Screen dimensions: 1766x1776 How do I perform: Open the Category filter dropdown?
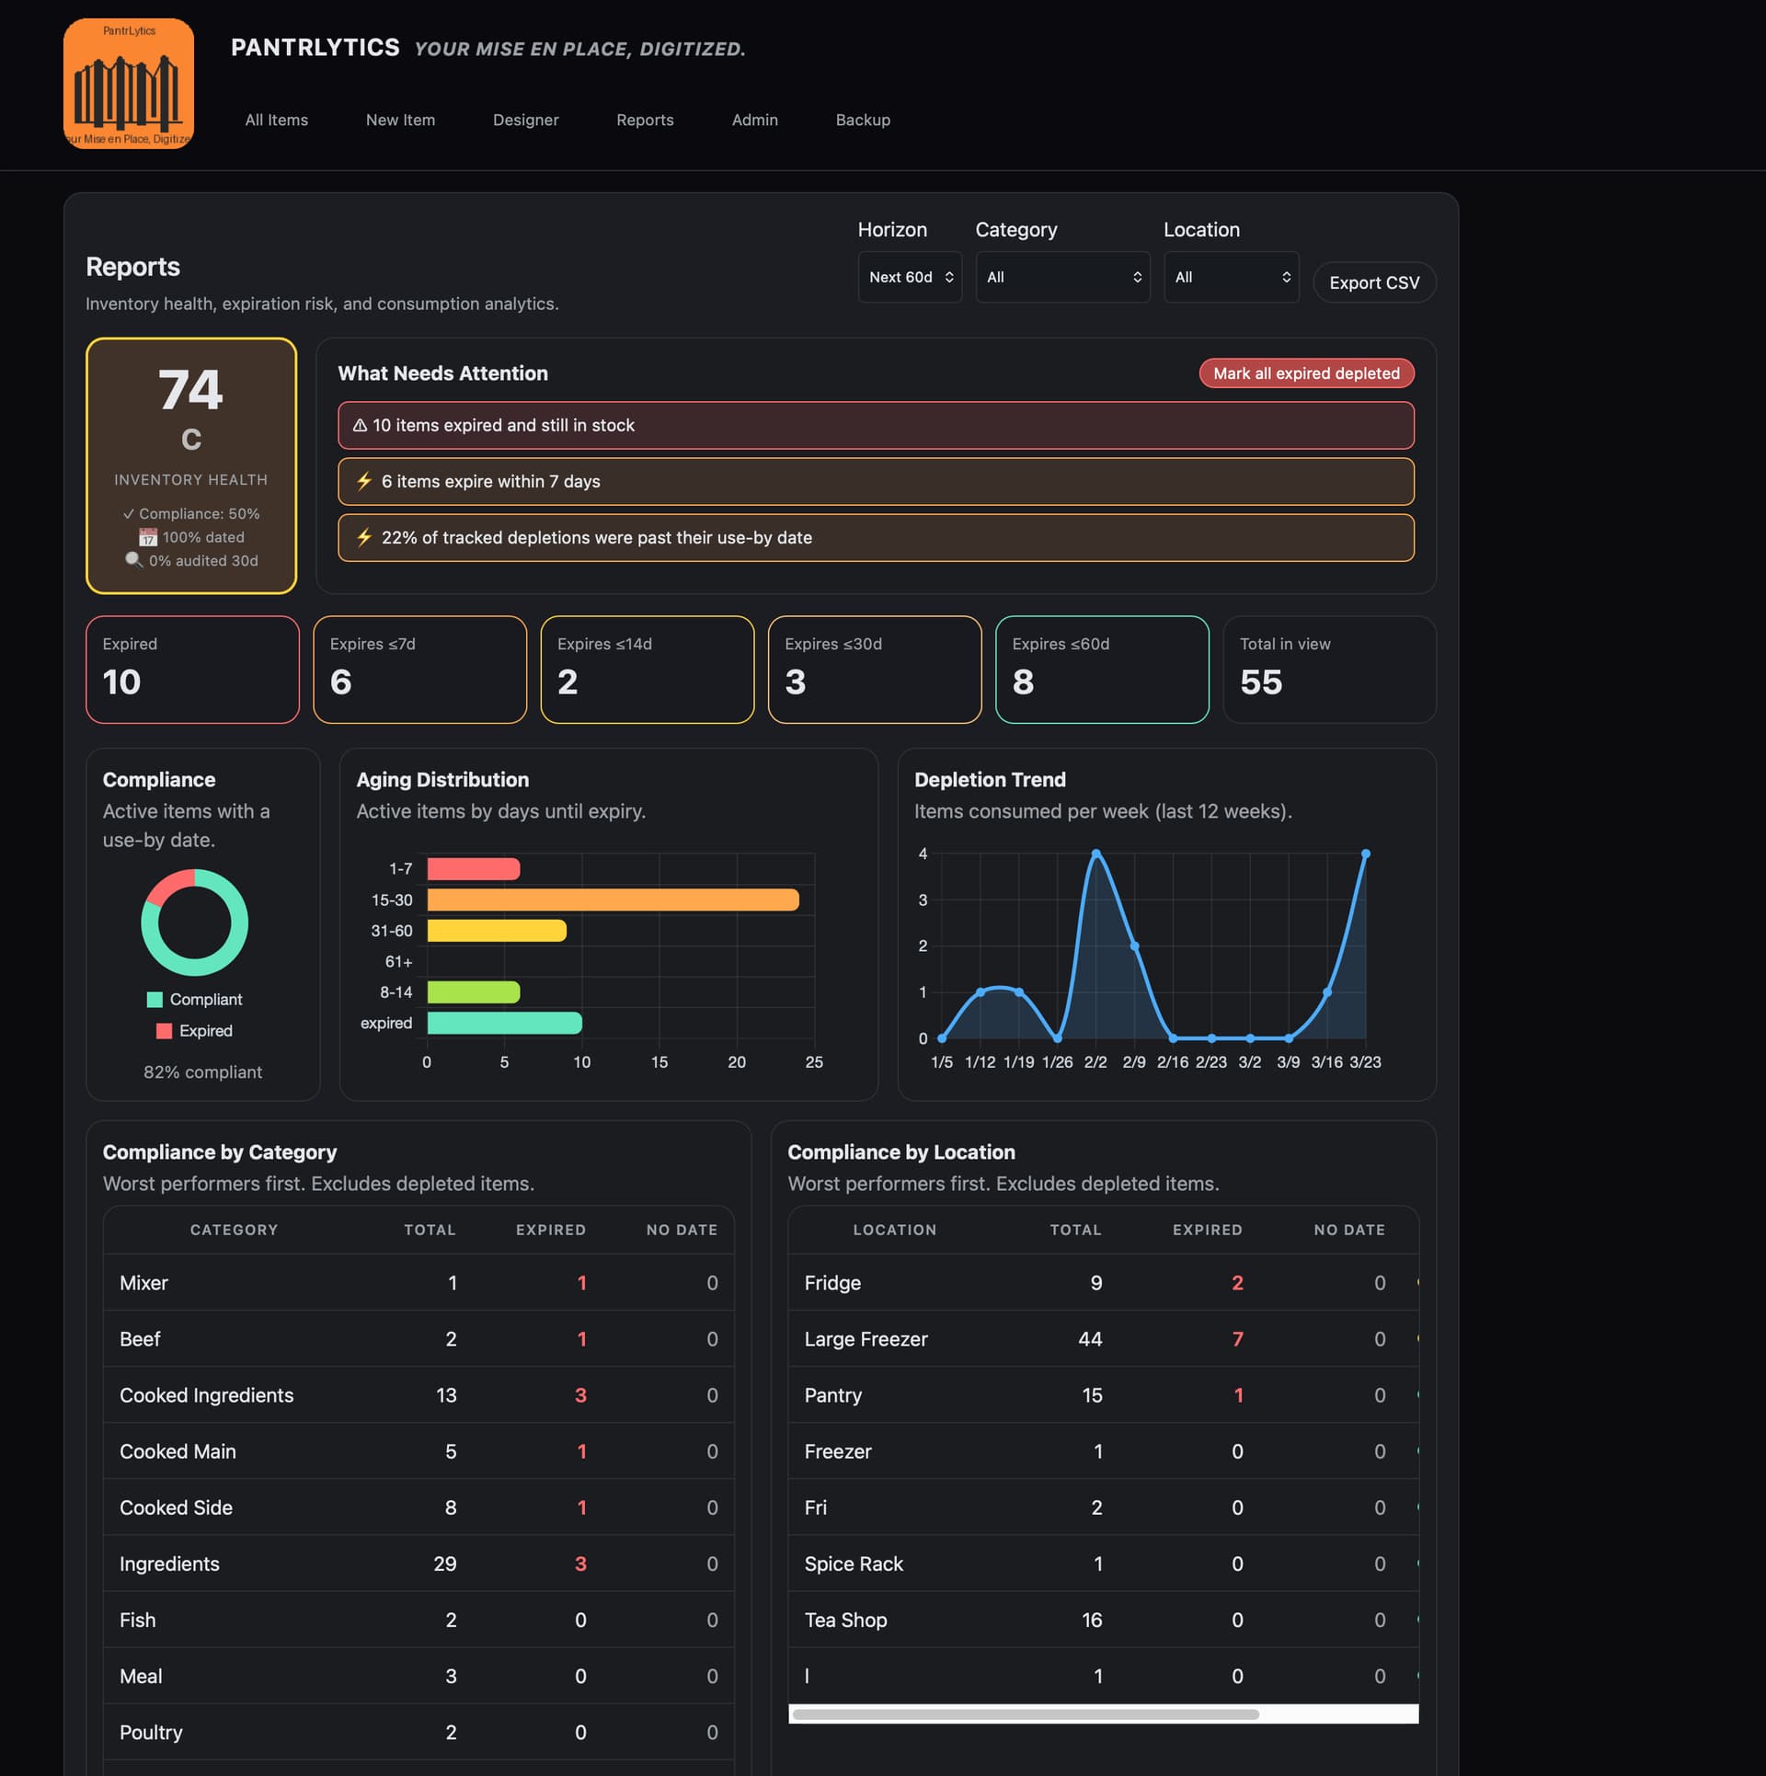[x=1062, y=277]
